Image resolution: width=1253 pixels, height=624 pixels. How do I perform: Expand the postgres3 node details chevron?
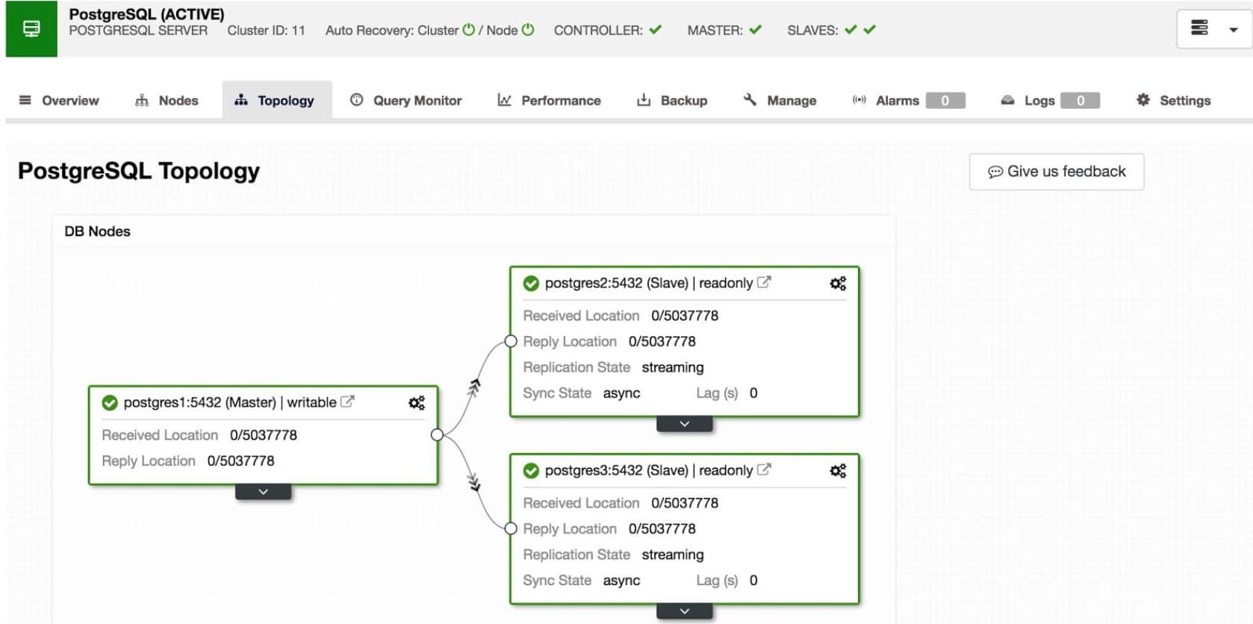[x=685, y=611]
